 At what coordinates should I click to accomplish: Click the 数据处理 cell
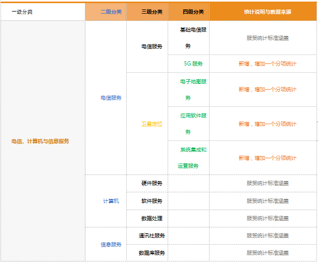151,218
